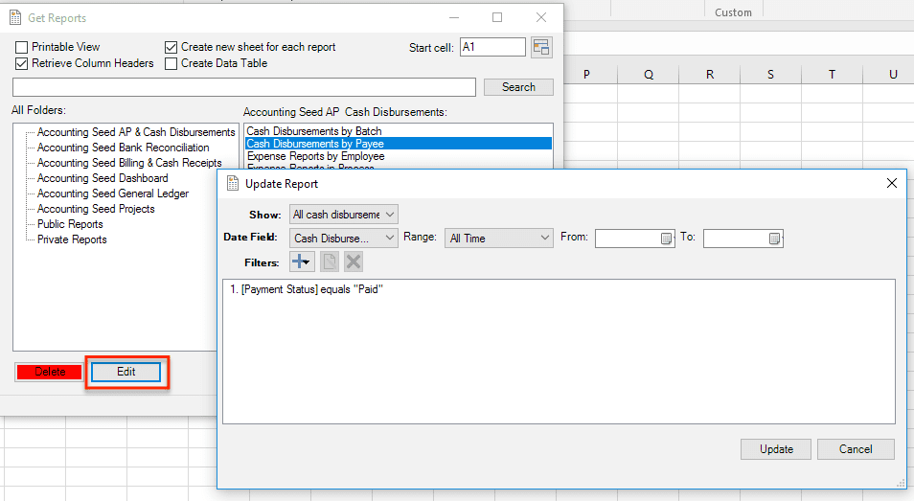Select the Private Reports folder
The width and height of the screenshot is (914, 501).
(72, 239)
